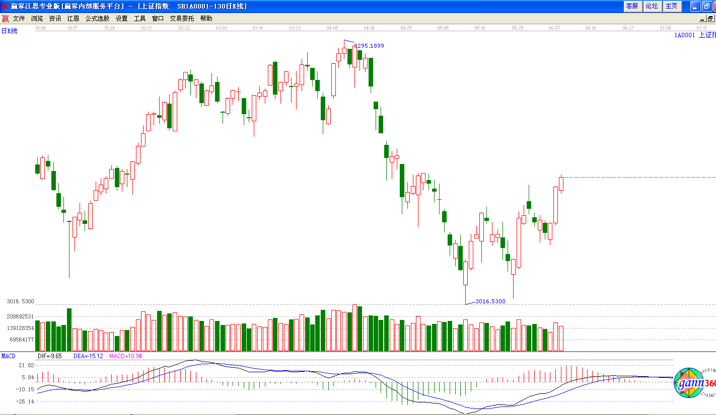
Task: Click the 04-05 date label
Action: [x=332, y=28]
